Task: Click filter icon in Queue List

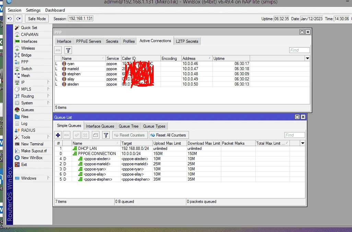Action: pyautogui.click(x=106, y=135)
